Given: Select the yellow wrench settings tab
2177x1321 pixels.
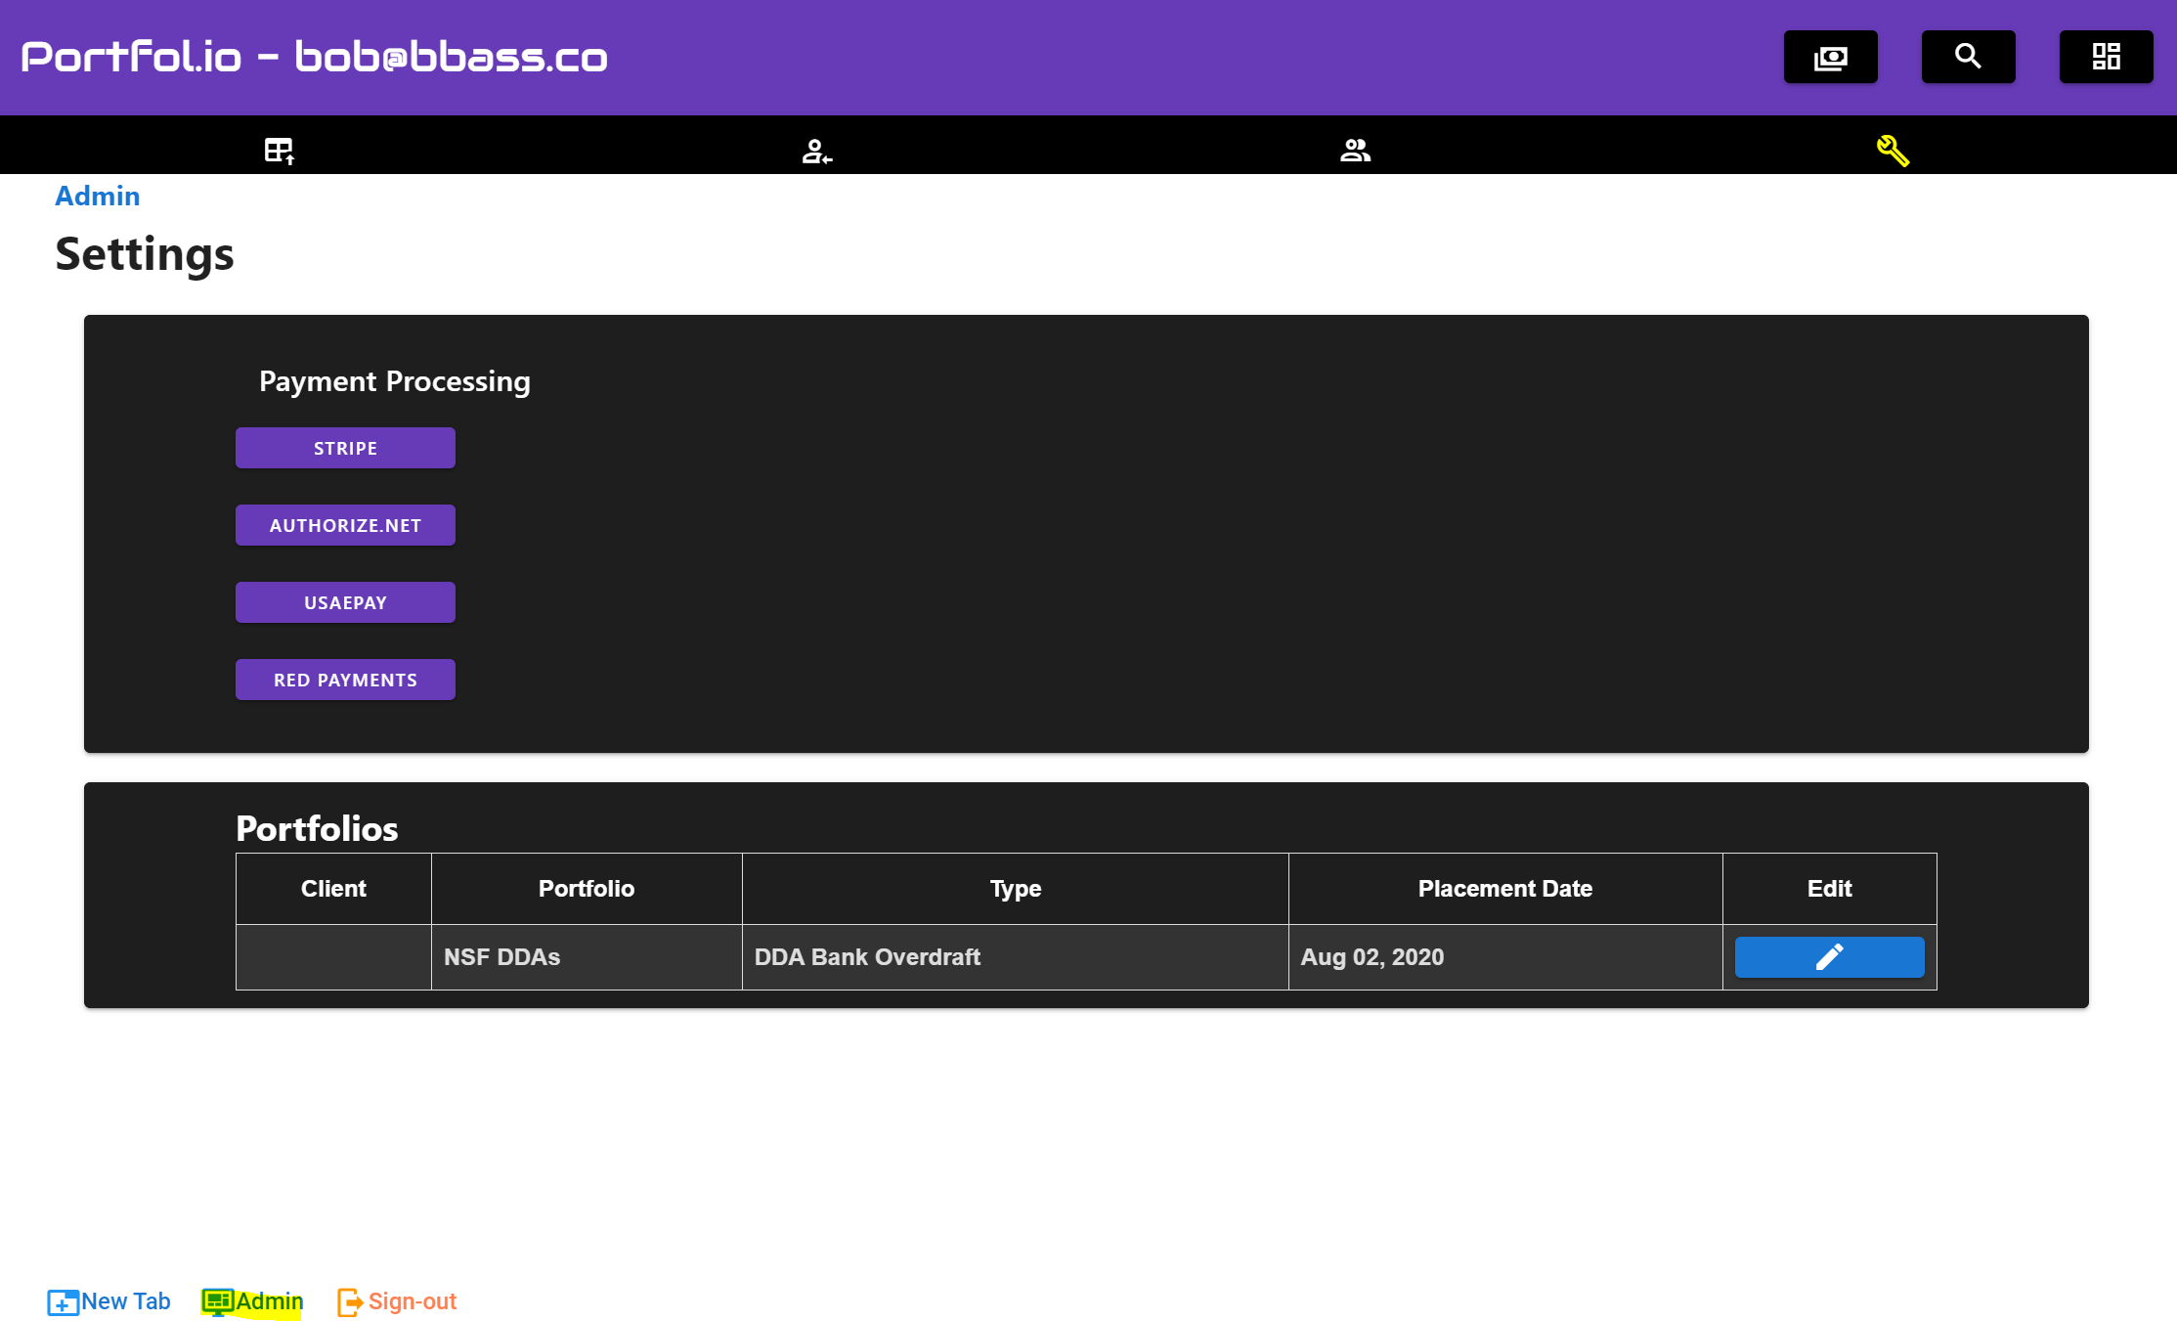Looking at the screenshot, I should [1893, 151].
